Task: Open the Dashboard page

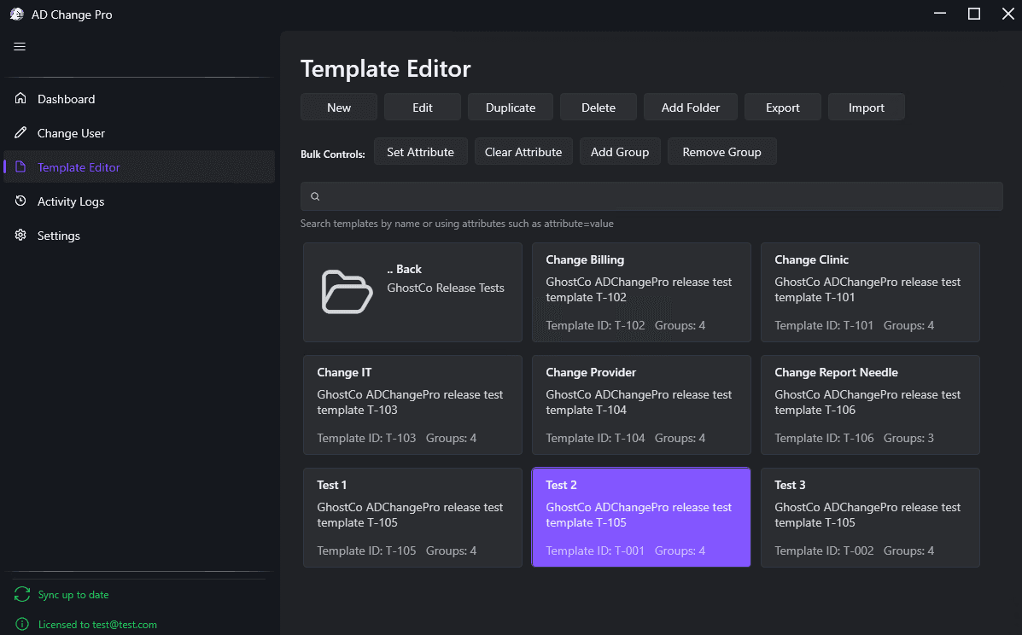Action: tap(139, 99)
